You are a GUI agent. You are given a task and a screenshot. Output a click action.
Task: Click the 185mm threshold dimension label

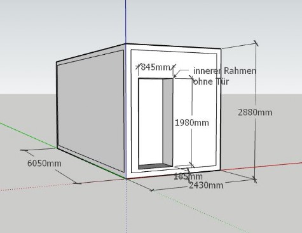[188, 176]
